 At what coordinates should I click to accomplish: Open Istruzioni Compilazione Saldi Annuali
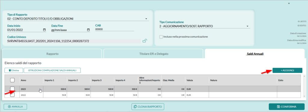tap(52, 70)
